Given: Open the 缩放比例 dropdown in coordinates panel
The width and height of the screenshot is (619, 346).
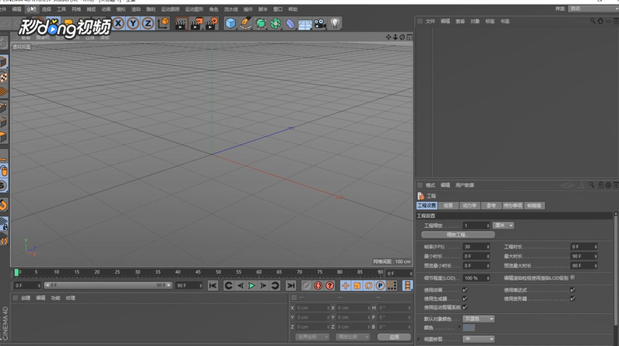Looking at the screenshot, I should (353, 337).
